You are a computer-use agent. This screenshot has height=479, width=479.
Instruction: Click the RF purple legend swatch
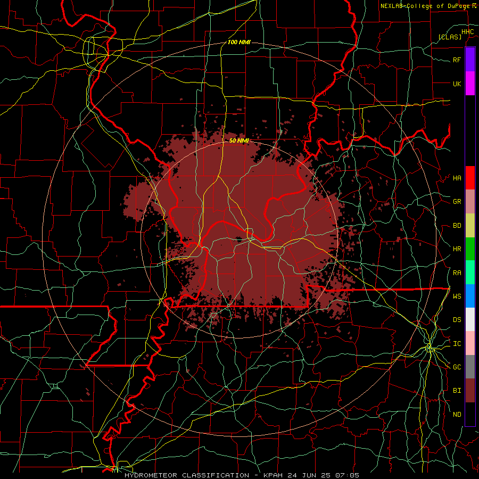point(470,60)
